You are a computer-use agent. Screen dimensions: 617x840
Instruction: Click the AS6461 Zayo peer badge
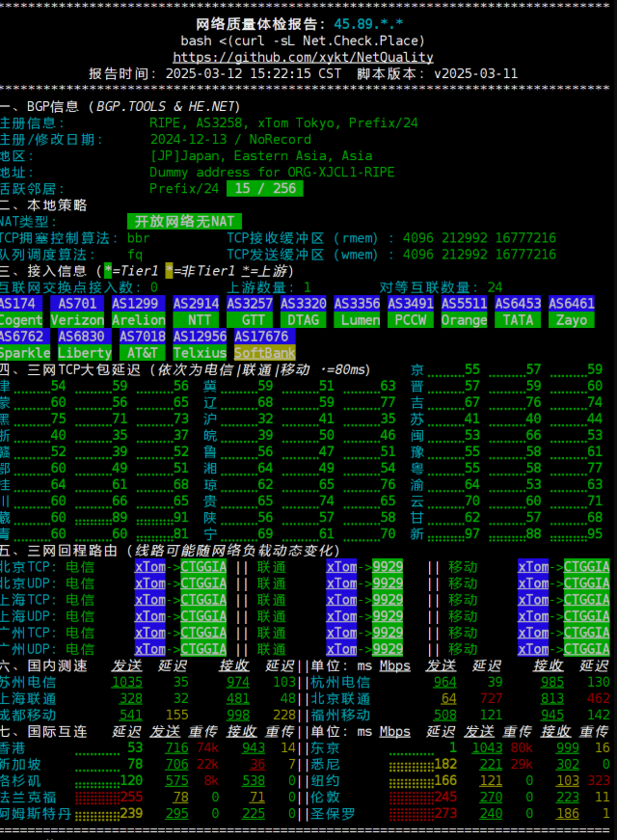571,312
